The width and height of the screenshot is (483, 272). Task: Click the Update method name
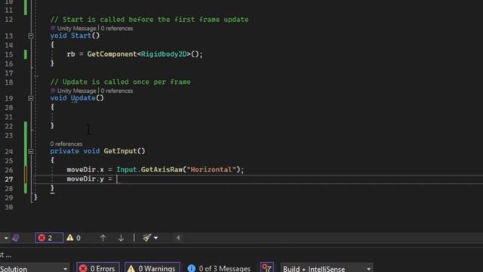(83, 98)
